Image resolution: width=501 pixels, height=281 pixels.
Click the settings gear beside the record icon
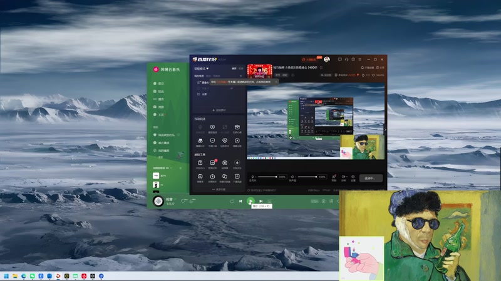pos(353,177)
